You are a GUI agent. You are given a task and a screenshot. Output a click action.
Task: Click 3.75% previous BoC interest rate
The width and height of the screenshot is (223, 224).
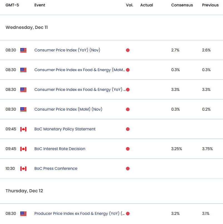(207, 149)
